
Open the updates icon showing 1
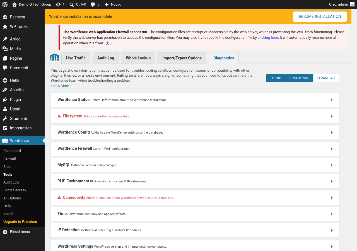click(x=58, y=4)
